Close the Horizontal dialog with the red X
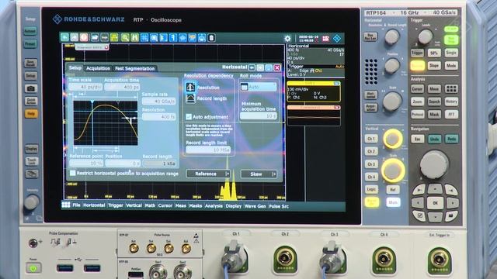Image resolution: width=497 pixels, height=279 pixels. pos(277,67)
